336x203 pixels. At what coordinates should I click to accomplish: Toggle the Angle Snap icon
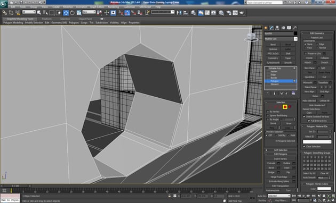pyautogui.click(x=127, y=13)
